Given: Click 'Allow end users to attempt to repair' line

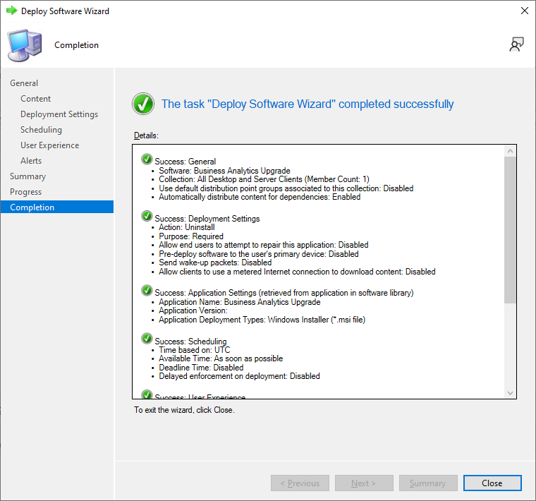Looking at the screenshot, I should coord(264,245).
